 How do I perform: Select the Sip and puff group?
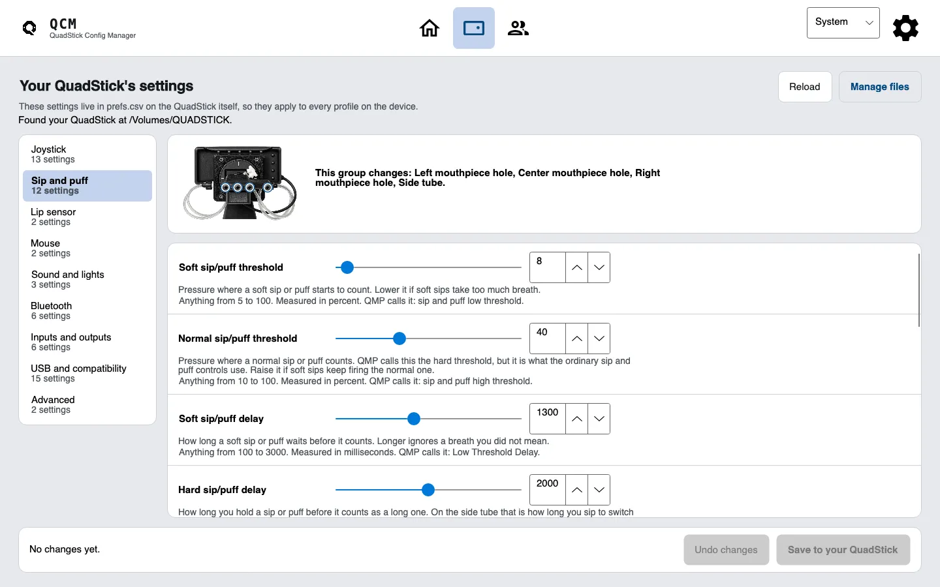(x=87, y=186)
